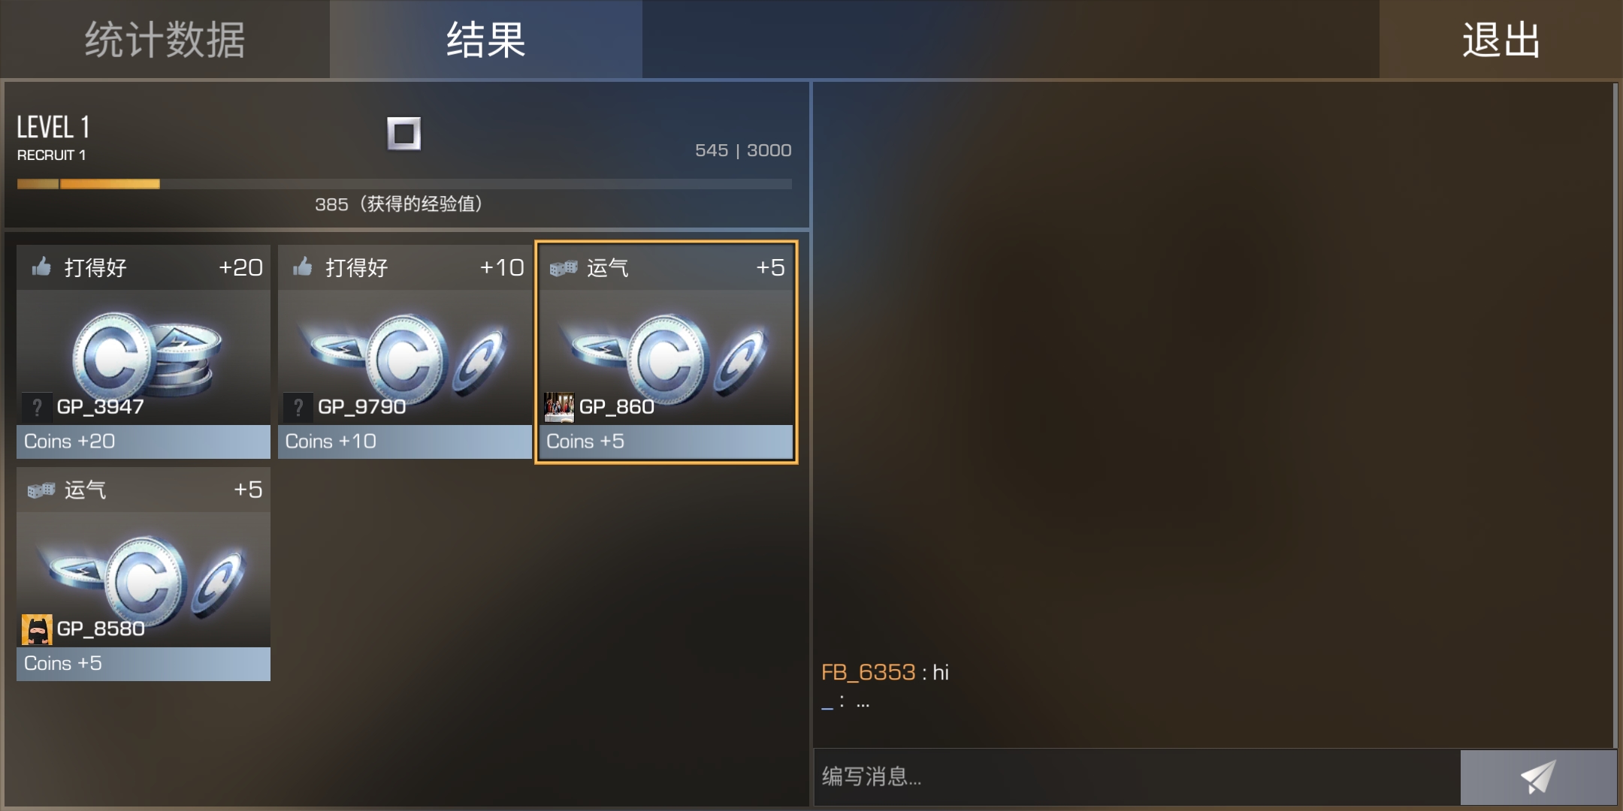Click the Coins +5 bar under GP_860
Image resolution: width=1623 pixels, height=811 pixels.
click(666, 442)
